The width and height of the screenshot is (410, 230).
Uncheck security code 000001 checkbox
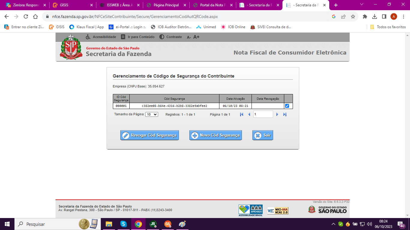click(287, 106)
